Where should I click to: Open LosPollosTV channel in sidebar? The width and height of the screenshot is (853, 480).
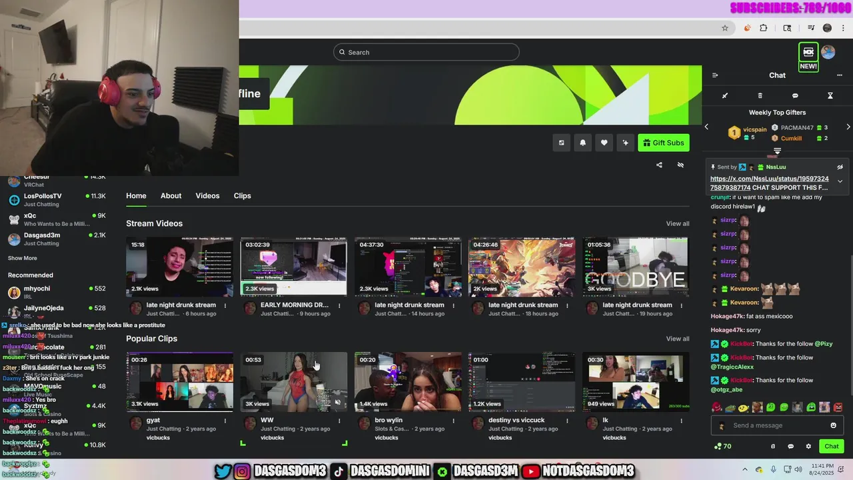(57, 199)
